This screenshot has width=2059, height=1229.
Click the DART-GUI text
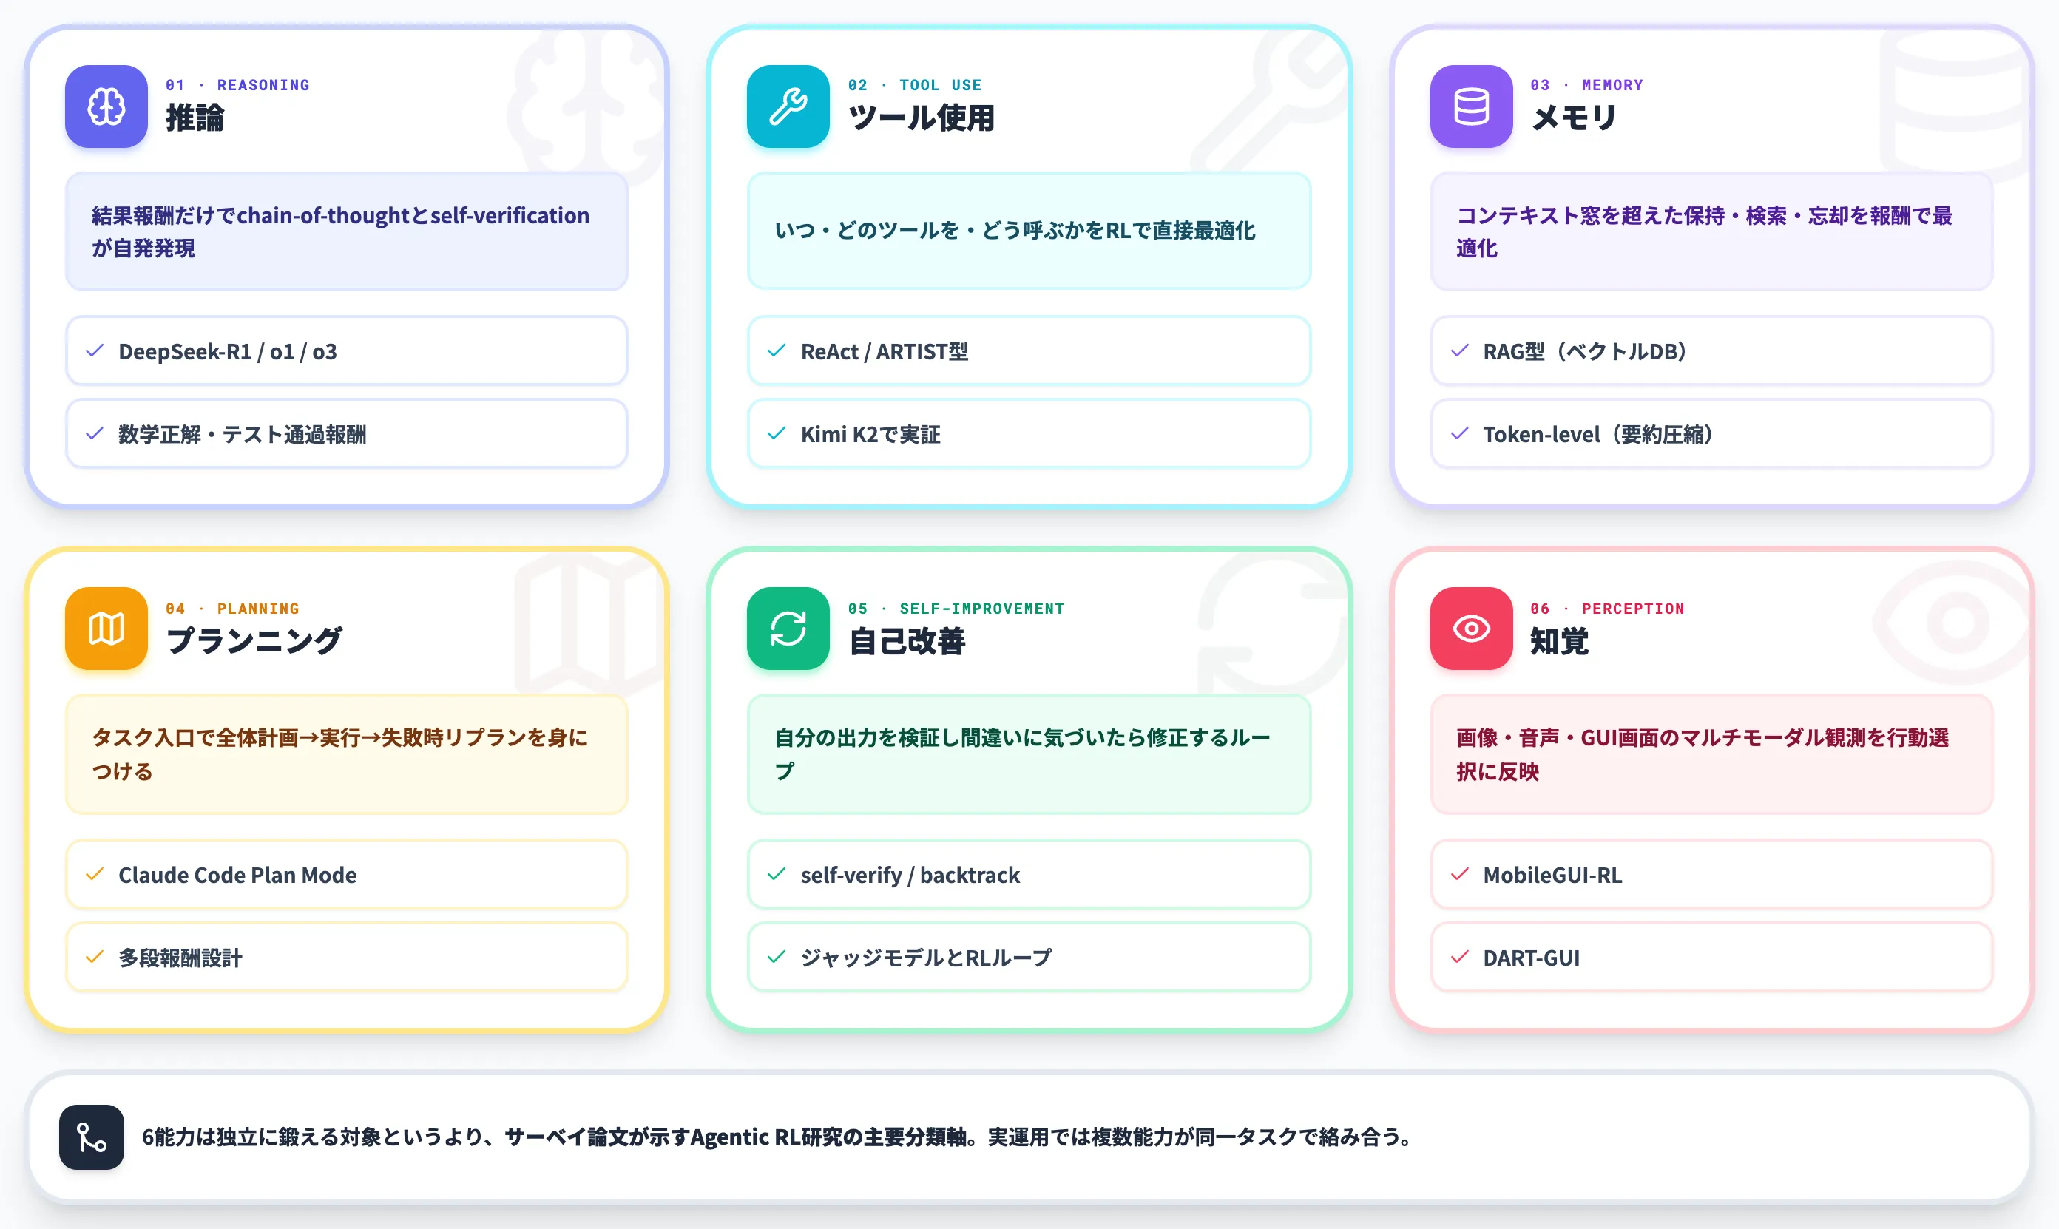[x=1532, y=958]
